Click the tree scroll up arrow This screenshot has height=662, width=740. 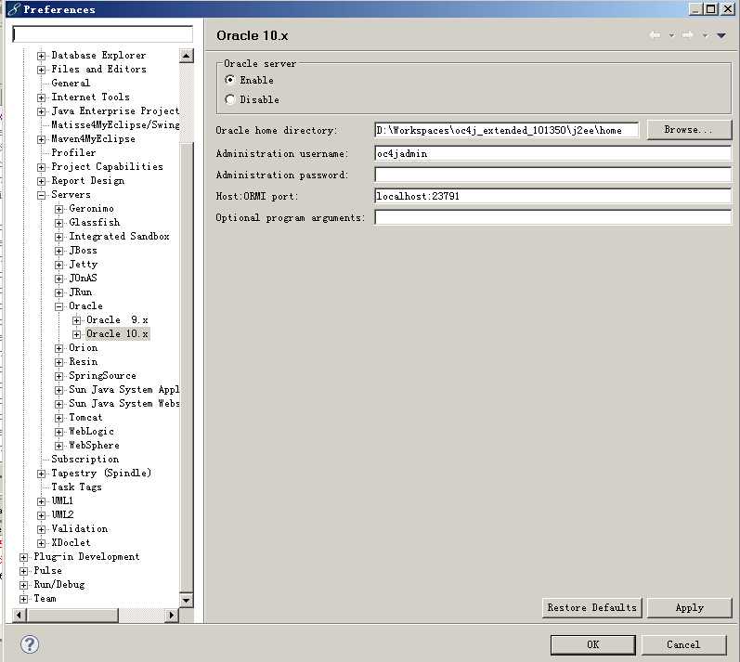[187, 56]
